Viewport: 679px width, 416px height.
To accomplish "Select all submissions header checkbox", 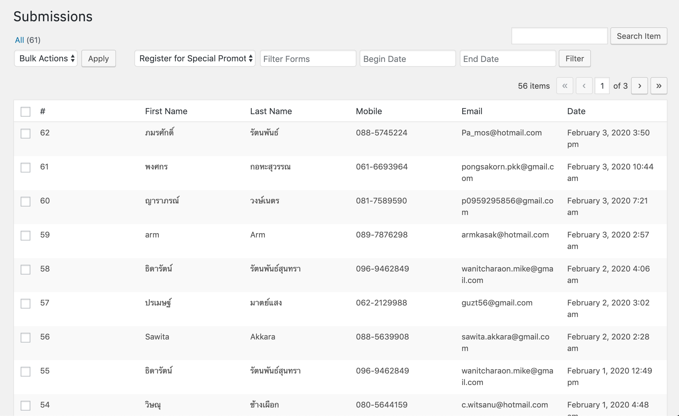I will [x=26, y=111].
